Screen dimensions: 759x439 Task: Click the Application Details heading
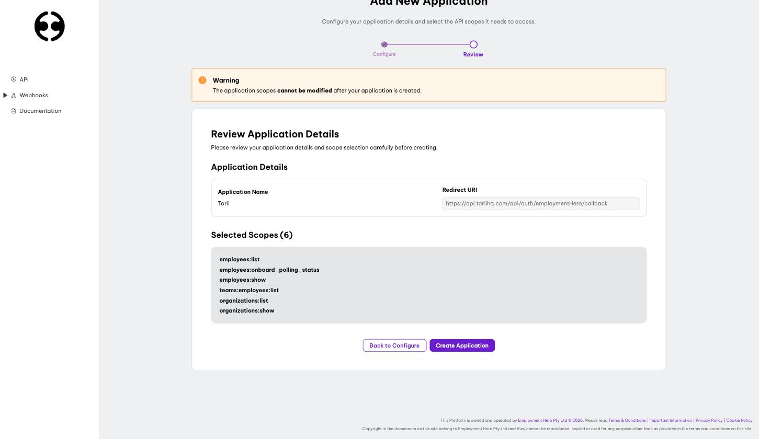249,167
